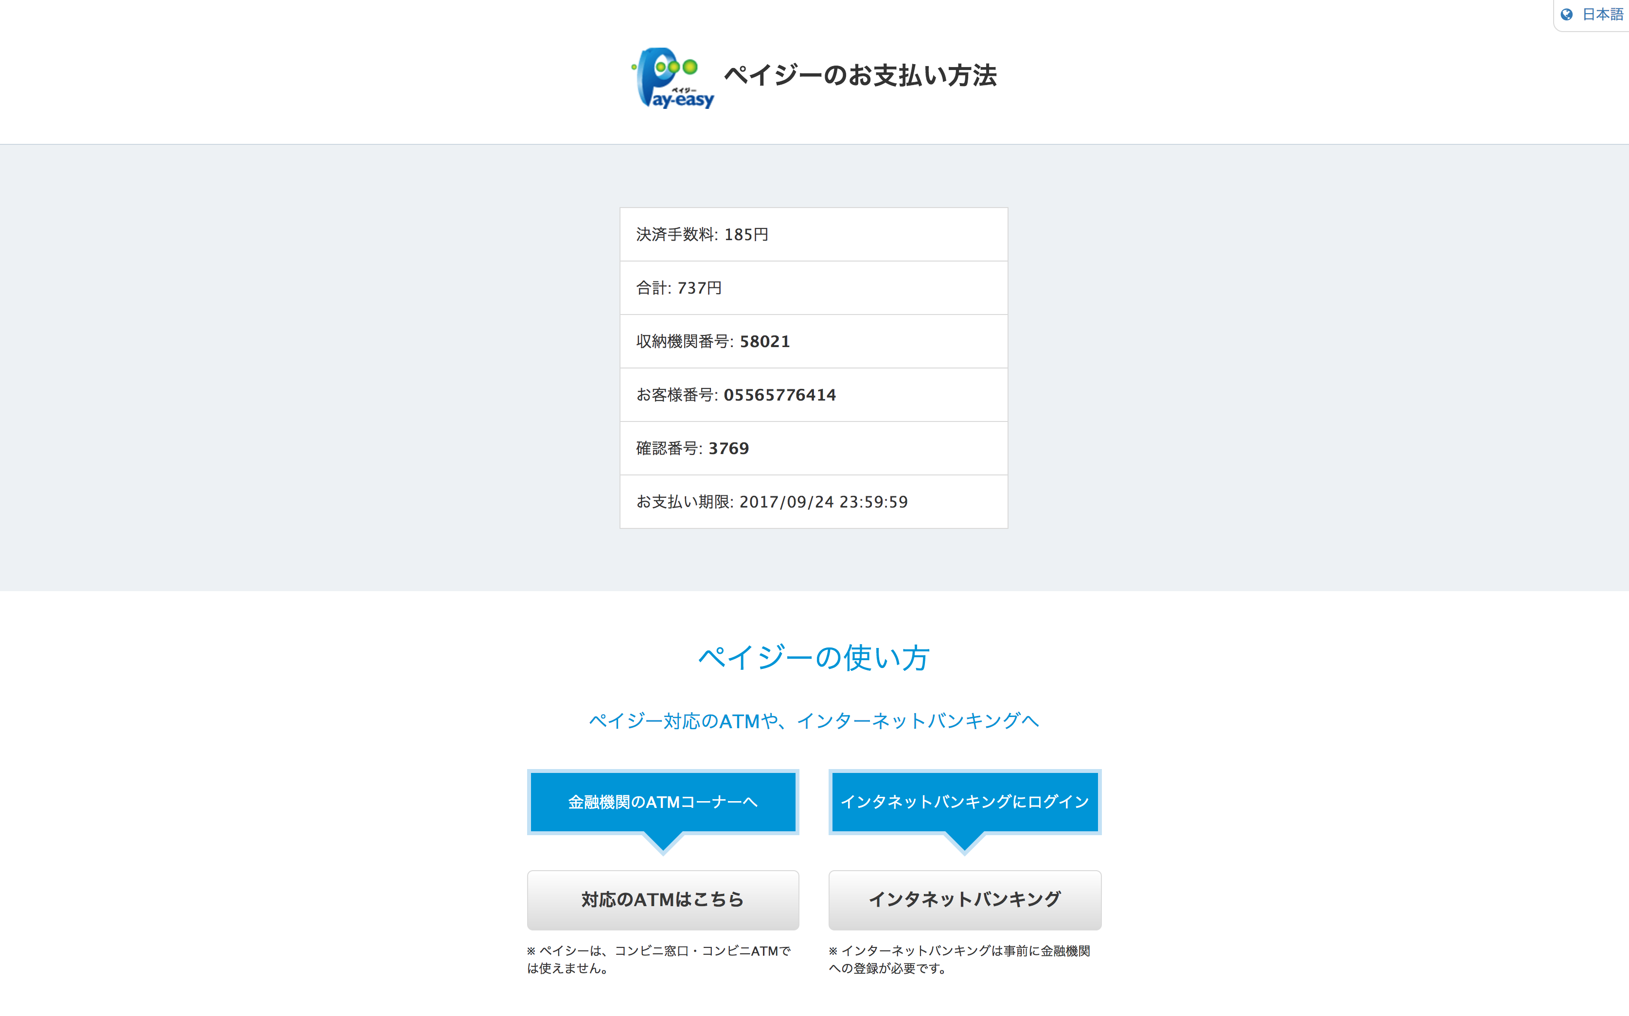
Task: Switch language using the 日本語 selector
Action: [x=1602, y=14]
